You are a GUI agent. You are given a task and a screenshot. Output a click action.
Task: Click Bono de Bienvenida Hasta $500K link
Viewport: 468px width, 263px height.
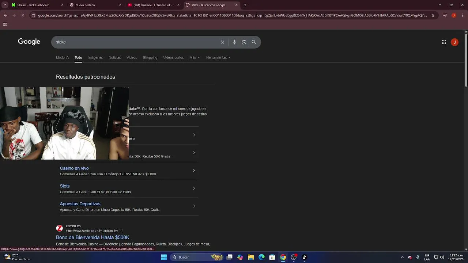click(x=93, y=237)
